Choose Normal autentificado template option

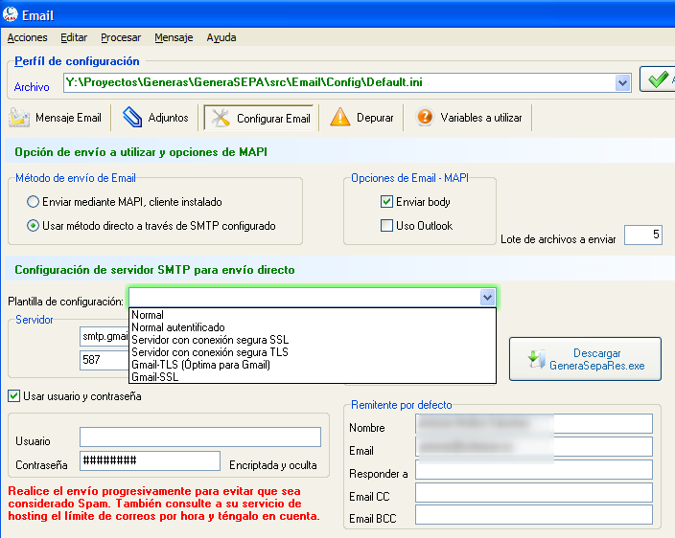click(313, 327)
